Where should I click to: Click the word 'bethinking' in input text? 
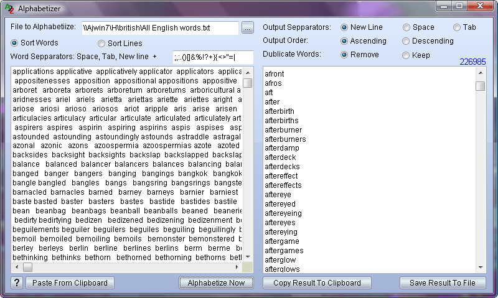click(x=30, y=258)
